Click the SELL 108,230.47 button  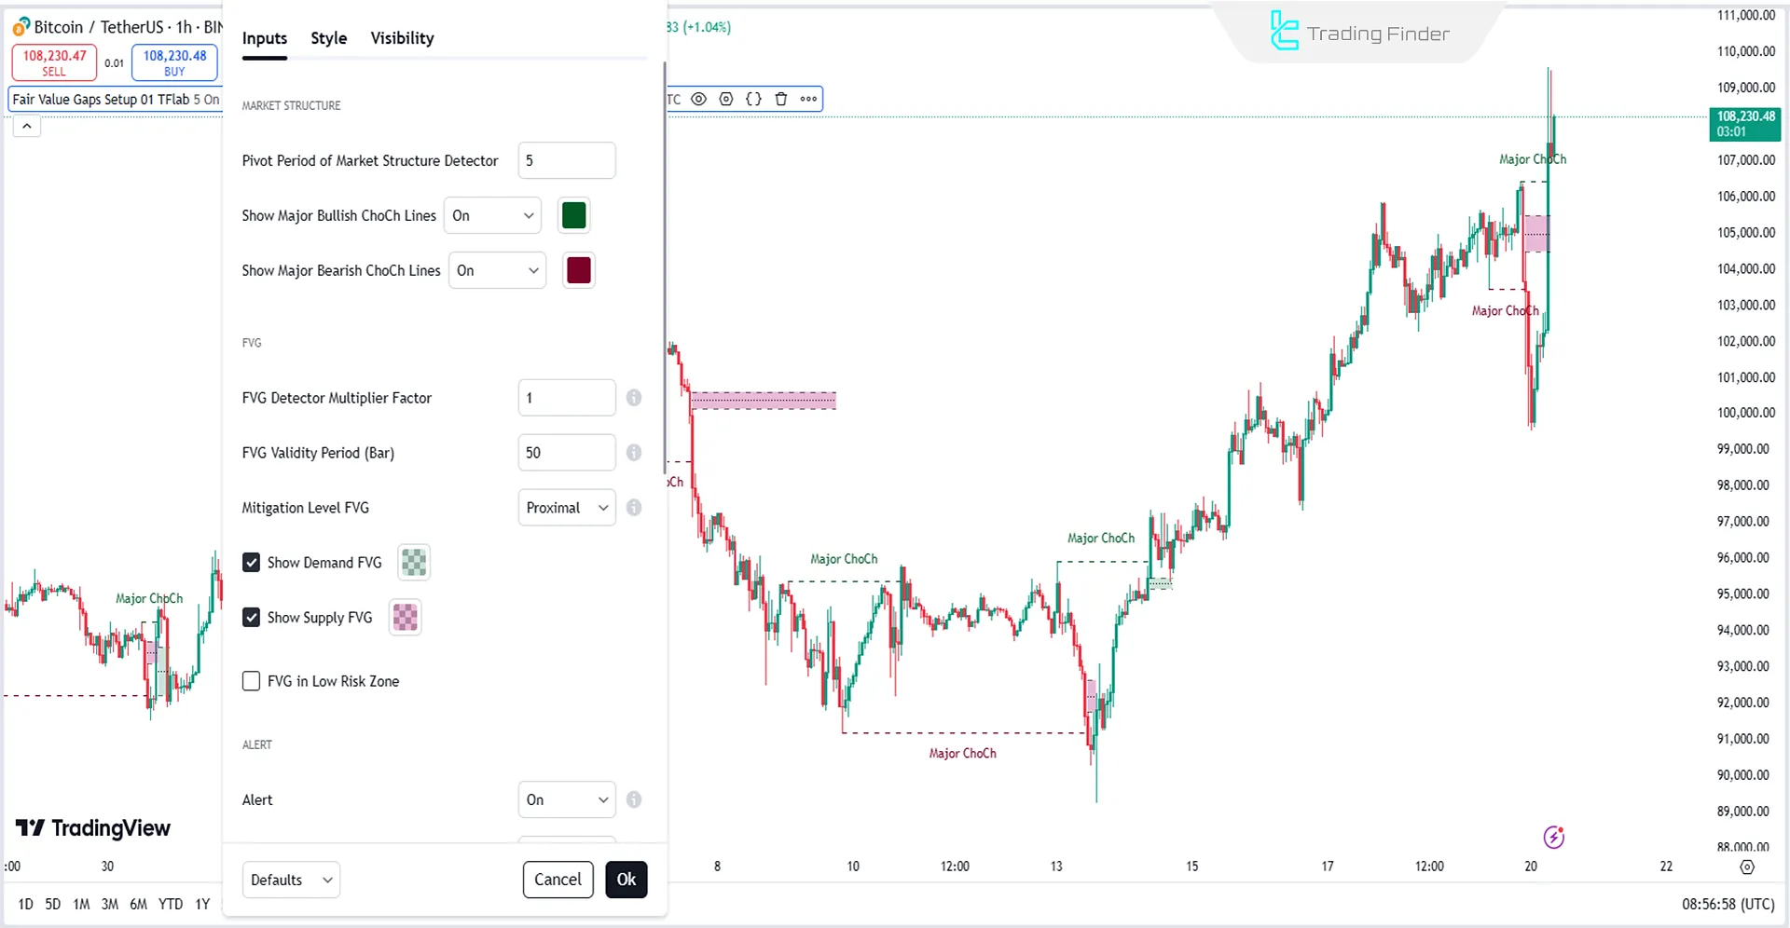click(53, 61)
